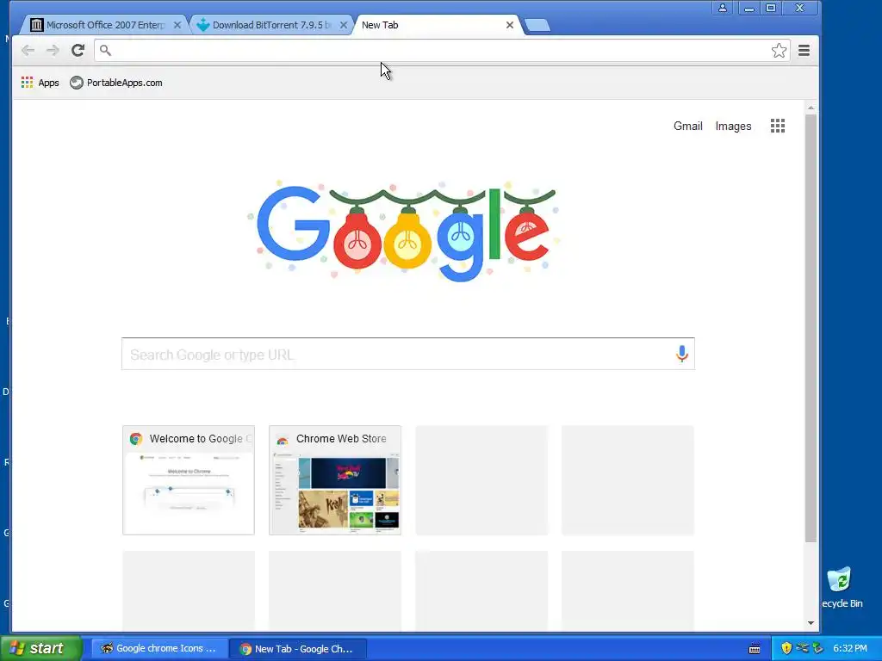Click the security shield tray icon
Screen dimensions: 882x661
tap(786, 648)
